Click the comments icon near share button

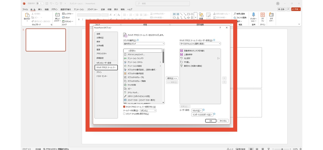(288, 9)
